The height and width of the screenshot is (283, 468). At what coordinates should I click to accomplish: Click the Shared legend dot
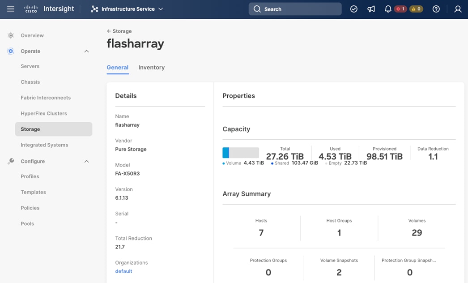pyautogui.click(x=272, y=163)
